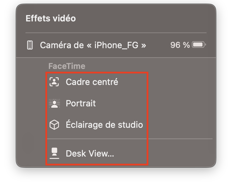This screenshot has height=186, width=232.
Task: Click the battery level icon
Action: pos(199,45)
